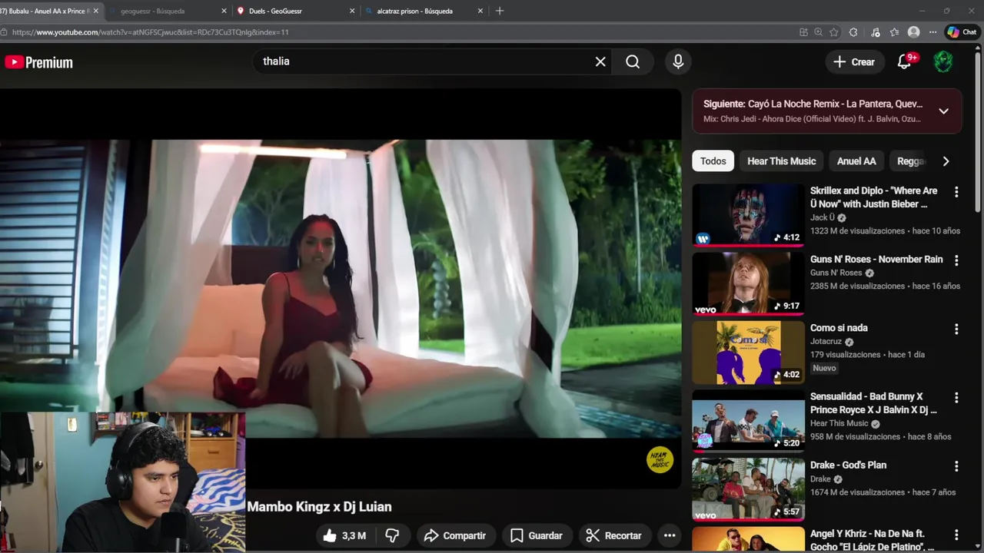Open options for Skrillex and Diplo video
Image resolution: width=984 pixels, height=553 pixels.
tap(956, 192)
